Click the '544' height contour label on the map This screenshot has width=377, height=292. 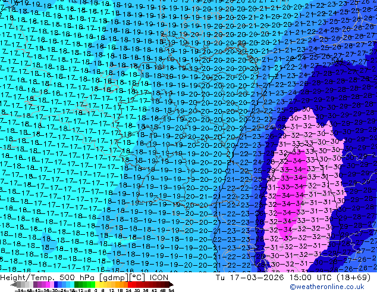tap(337, 60)
